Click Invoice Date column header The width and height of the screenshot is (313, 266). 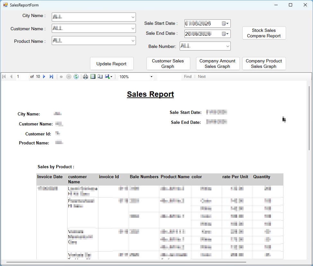tap(50, 177)
